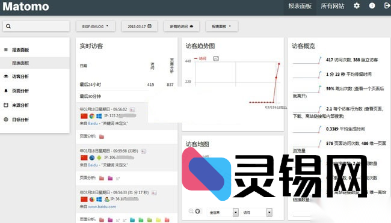Click the 实时访客 widget title
The image size is (391, 223).
coord(91,46)
